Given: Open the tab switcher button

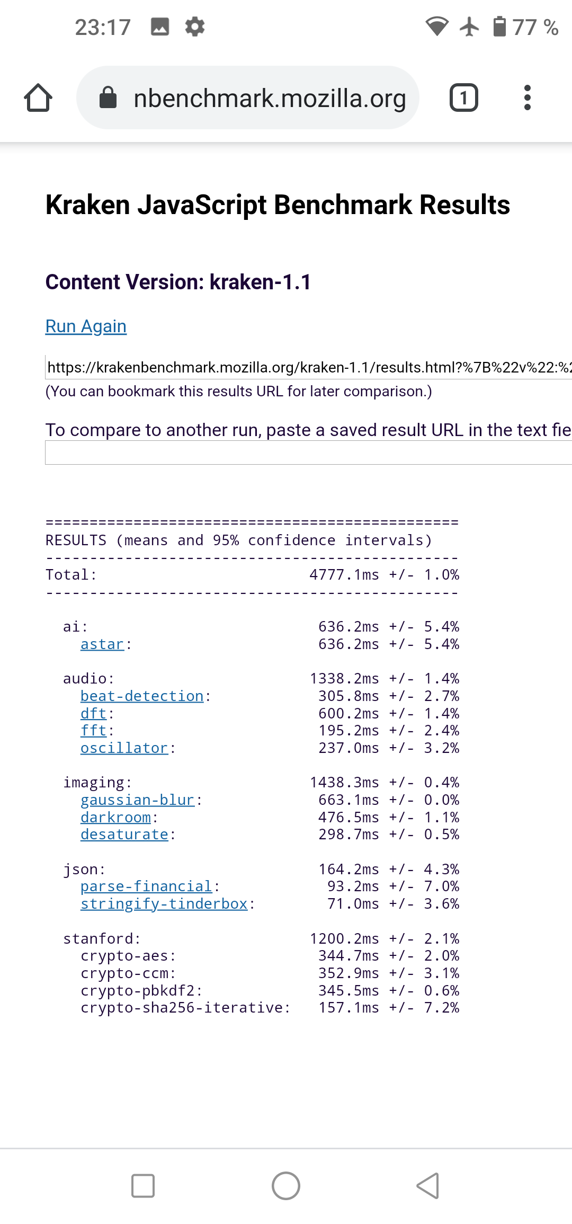Looking at the screenshot, I should (x=463, y=98).
